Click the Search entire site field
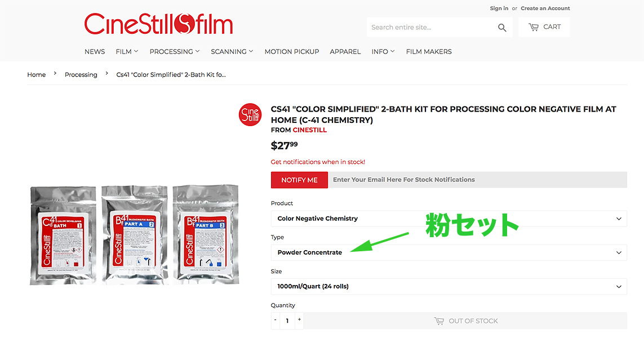Image resolution: width=644 pixels, height=338 pixels. point(431,28)
